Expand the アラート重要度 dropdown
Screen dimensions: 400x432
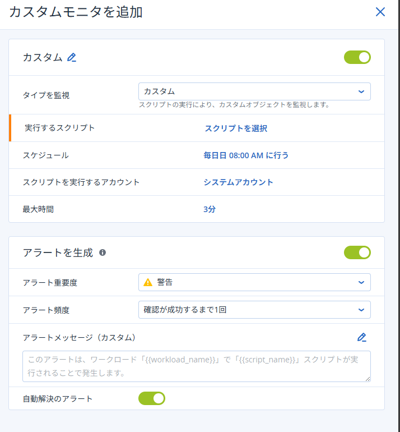[254, 282]
